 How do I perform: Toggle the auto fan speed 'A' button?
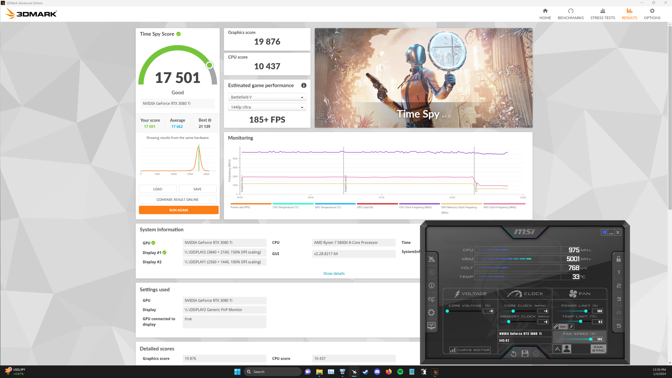(x=557, y=349)
